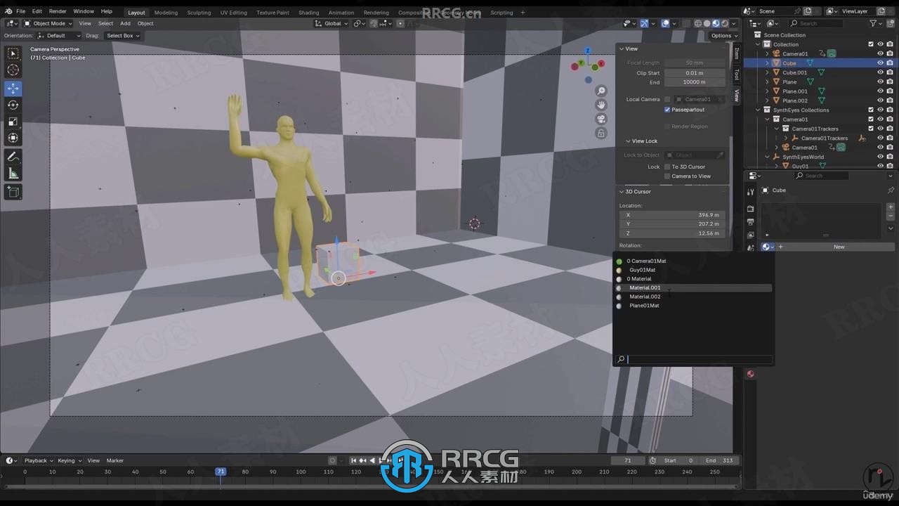This screenshot has height=506, width=899.
Task: Disable Cube.001 in renders camera icon
Action: point(890,72)
